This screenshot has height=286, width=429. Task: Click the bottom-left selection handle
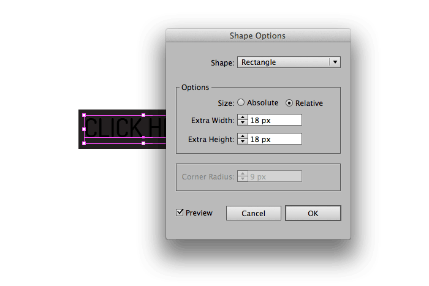pos(84,143)
